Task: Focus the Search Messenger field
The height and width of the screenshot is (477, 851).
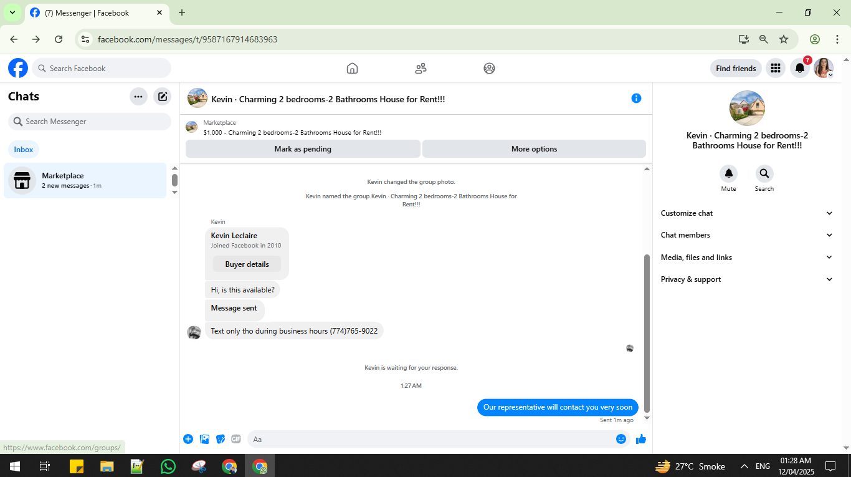Action: (x=90, y=122)
